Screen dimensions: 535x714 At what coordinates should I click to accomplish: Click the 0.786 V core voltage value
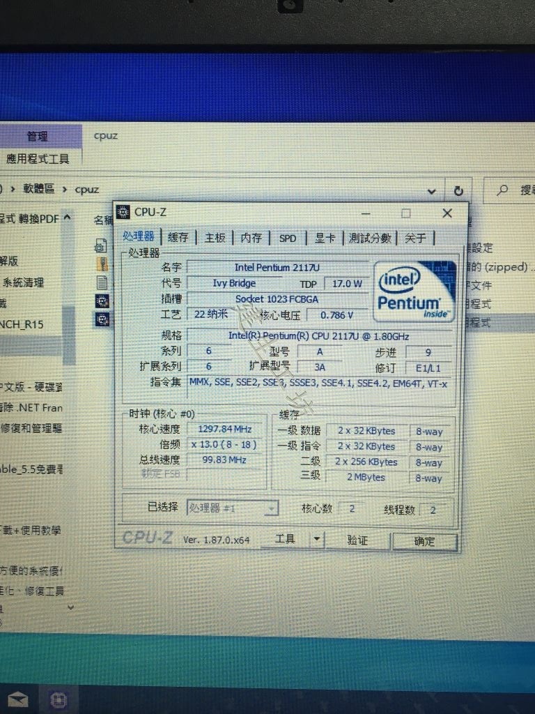[337, 315]
